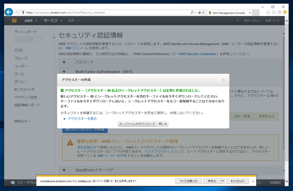Open 暗号化キー in the sidebar
The image size is (293, 191).
(x=22, y=121)
